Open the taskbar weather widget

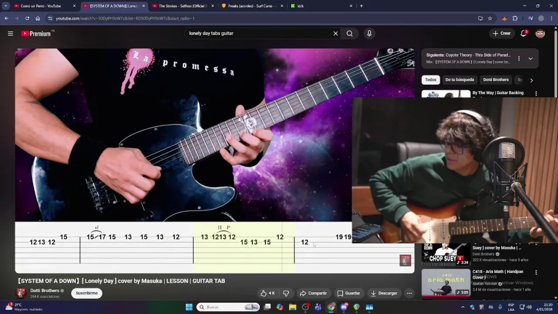coord(24,307)
